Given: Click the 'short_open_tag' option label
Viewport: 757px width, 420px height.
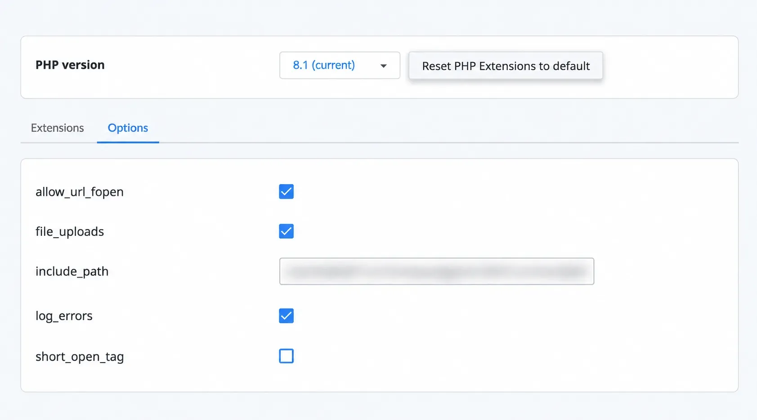Looking at the screenshot, I should pos(80,357).
